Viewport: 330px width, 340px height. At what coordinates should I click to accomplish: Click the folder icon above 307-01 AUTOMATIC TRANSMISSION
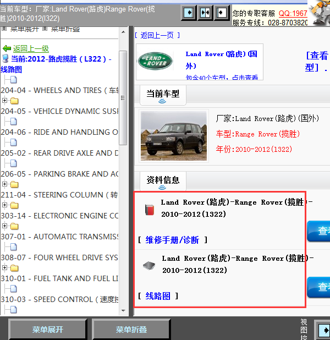pos(14,226)
